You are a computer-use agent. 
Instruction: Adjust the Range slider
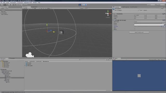point(148,23)
